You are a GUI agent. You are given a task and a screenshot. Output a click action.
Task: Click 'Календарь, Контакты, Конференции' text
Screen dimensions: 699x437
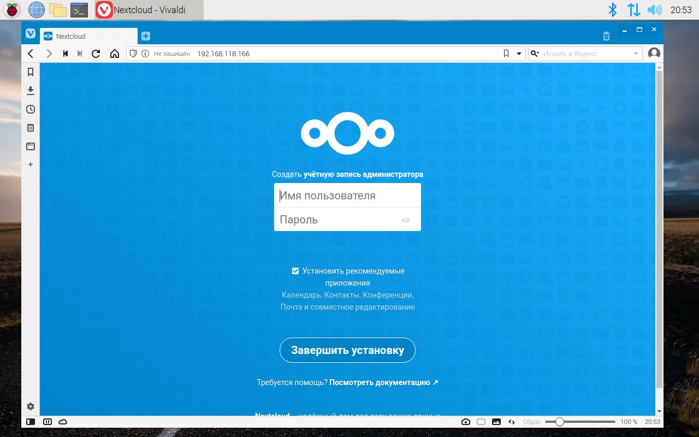tap(347, 295)
